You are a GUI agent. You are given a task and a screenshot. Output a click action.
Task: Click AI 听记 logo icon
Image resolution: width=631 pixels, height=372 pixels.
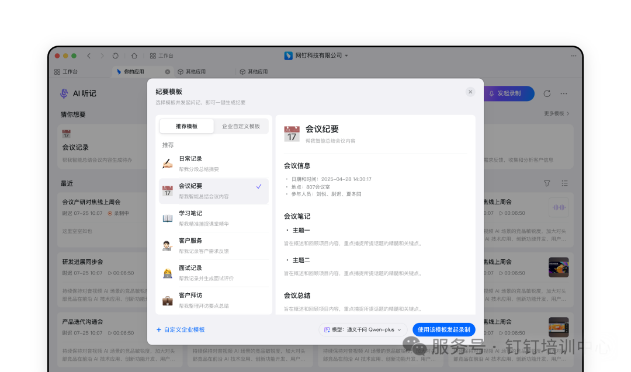(x=64, y=93)
